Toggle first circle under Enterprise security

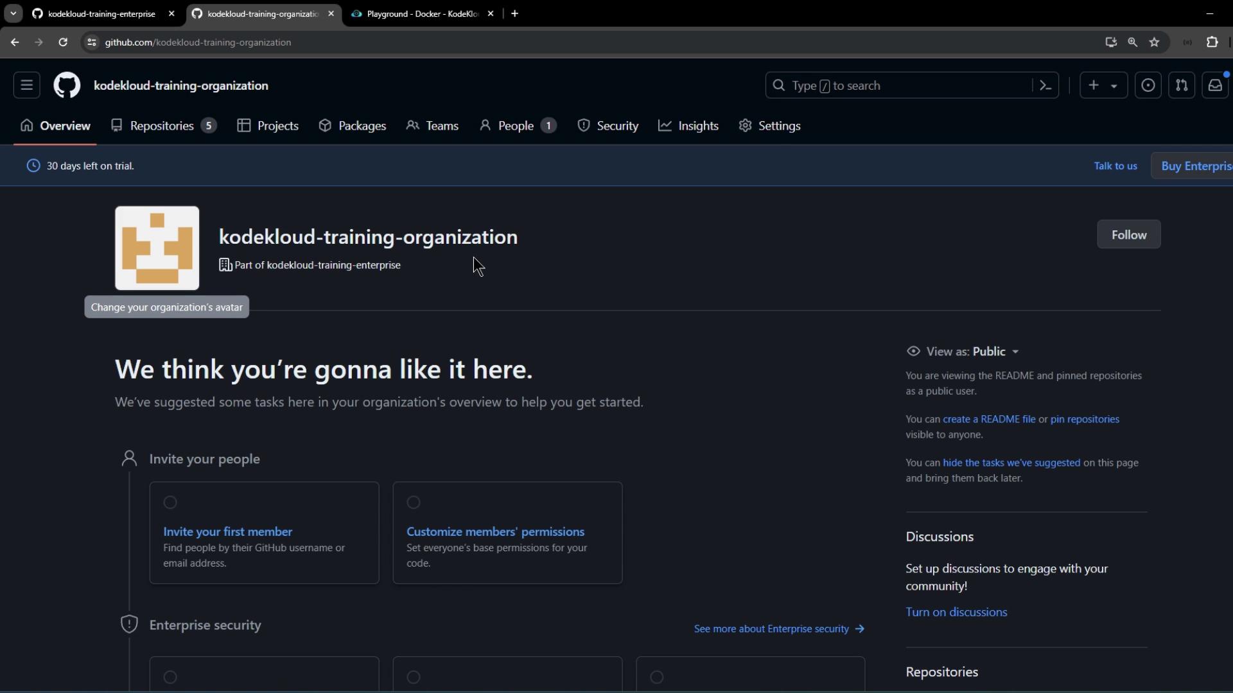point(170,677)
